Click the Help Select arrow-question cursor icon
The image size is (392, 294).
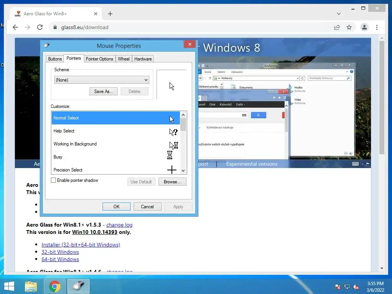[173, 132]
